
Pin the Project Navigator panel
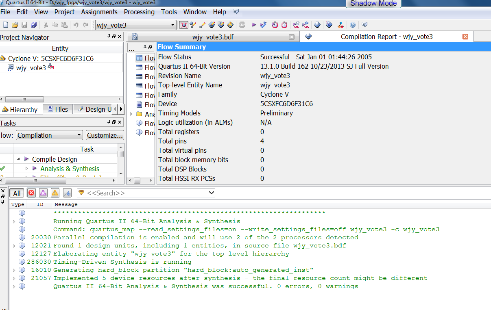pos(109,37)
